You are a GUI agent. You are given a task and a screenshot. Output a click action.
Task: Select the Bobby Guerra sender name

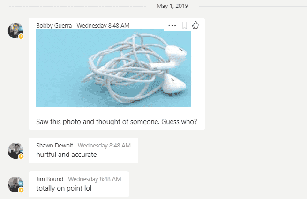(x=54, y=26)
